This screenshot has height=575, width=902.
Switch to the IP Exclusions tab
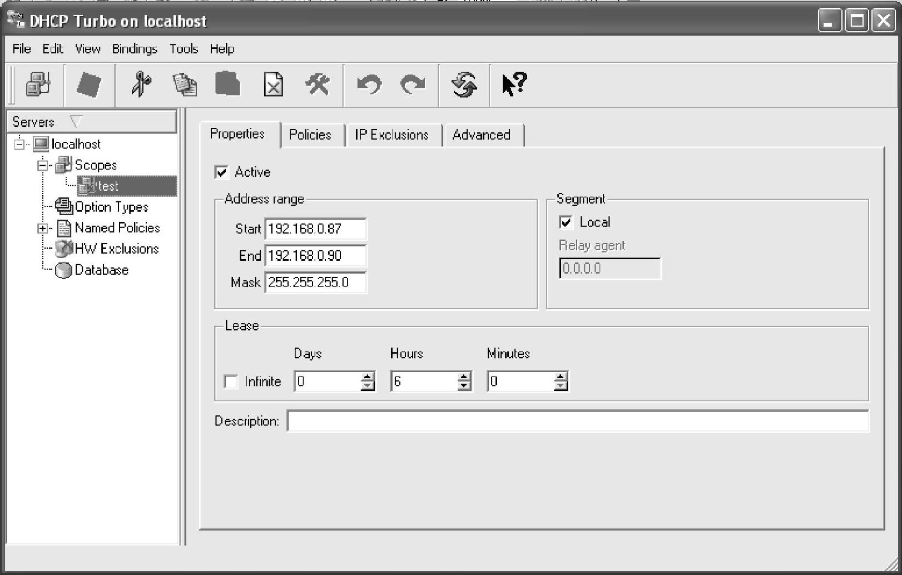pyautogui.click(x=393, y=135)
